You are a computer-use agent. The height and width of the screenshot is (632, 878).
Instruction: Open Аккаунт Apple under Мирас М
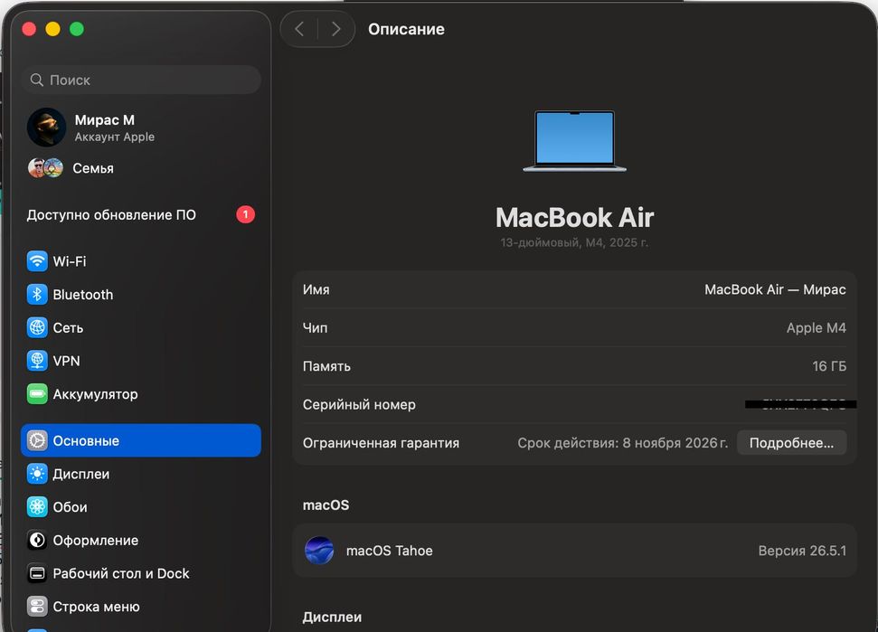pyautogui.click(x=115, y=137)
